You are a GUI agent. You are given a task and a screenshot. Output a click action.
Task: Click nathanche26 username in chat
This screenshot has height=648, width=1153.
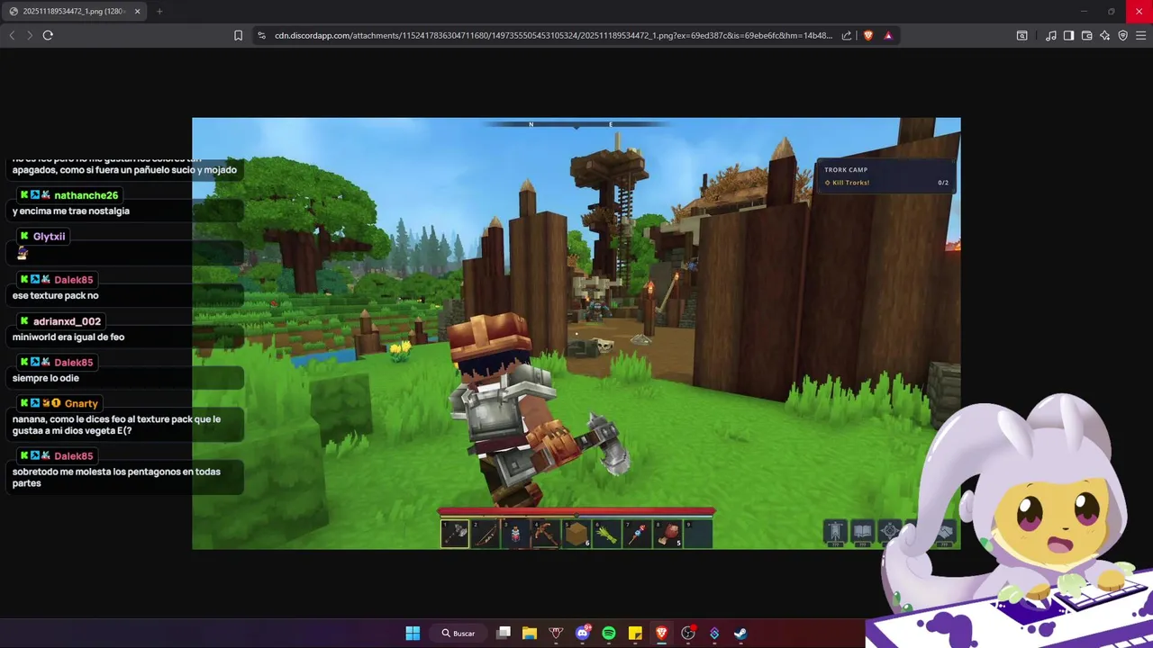(86, 195)
